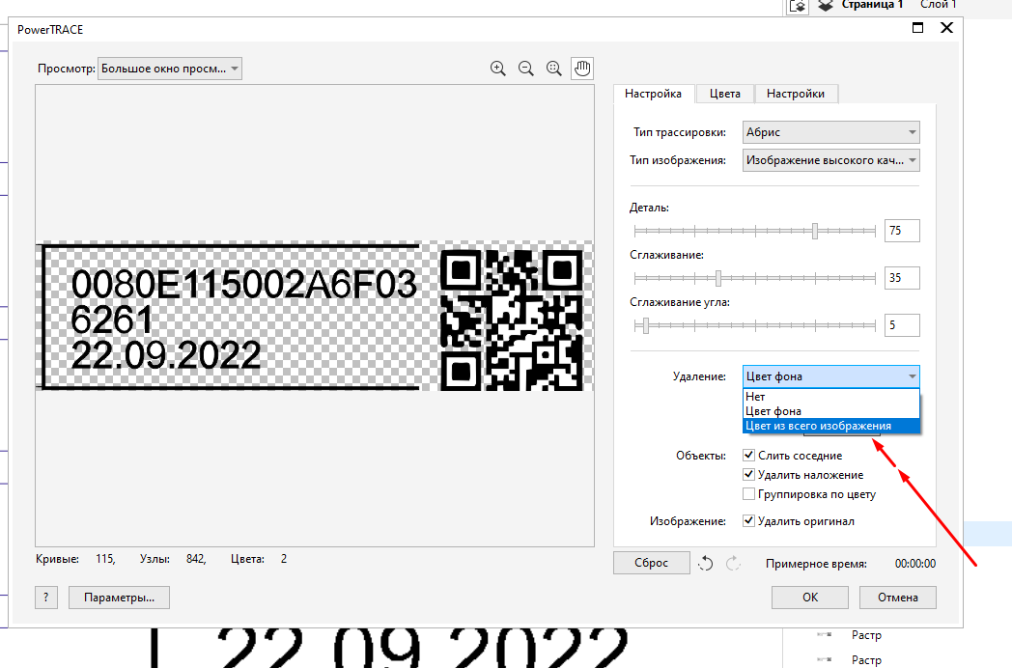Open help with the ? button
Image resolution: width=1012 pixels, height=668 pixels.
[x=45, y=598]
